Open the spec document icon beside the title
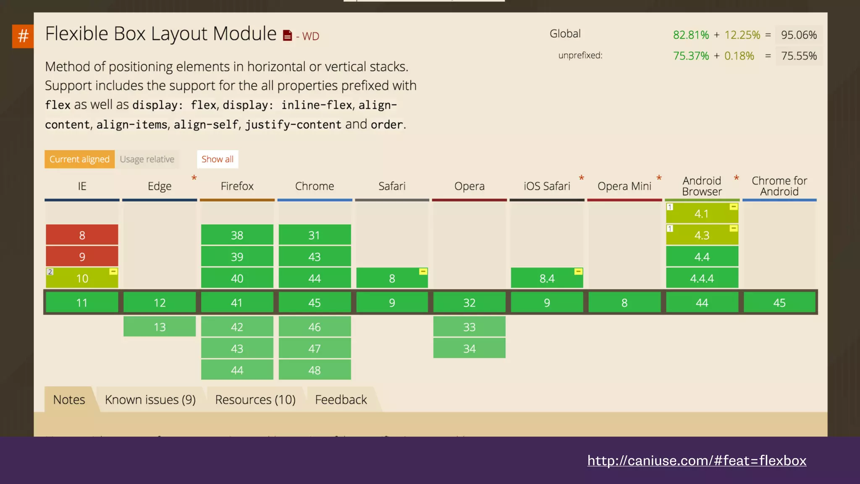 pos(287,36)
